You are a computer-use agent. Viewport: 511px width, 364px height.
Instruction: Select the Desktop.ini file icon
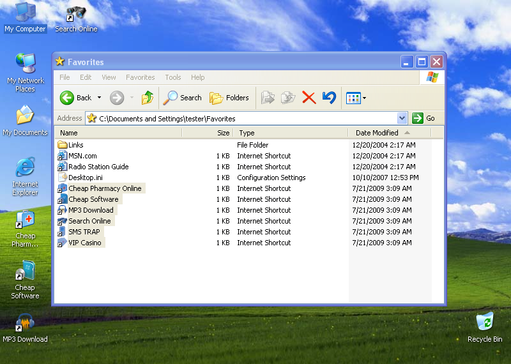62,178
